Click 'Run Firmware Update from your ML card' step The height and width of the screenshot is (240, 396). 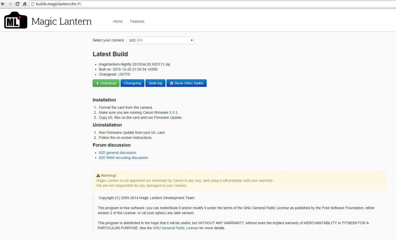point(132,133)
